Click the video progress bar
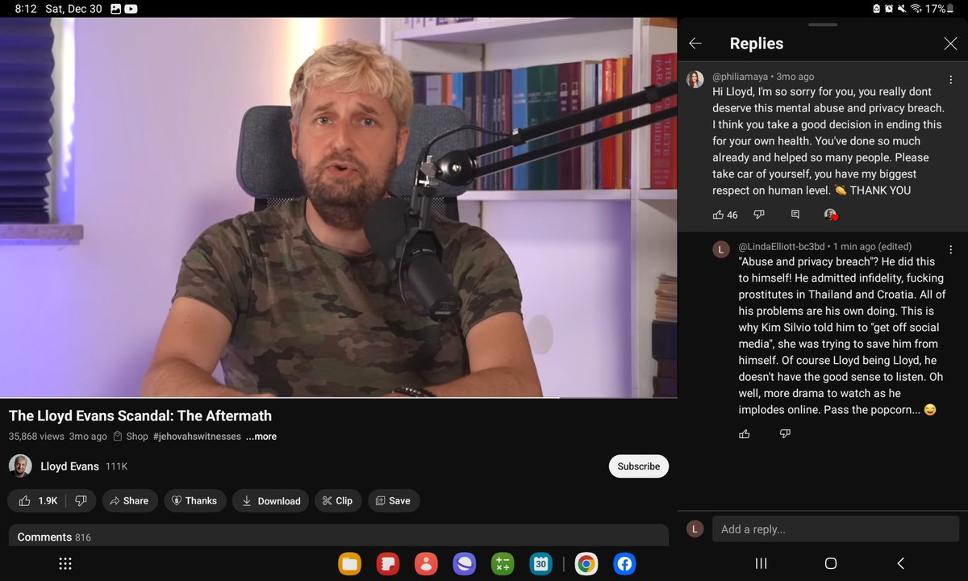This screenshot has width=968, height=581. pos(338,398)
